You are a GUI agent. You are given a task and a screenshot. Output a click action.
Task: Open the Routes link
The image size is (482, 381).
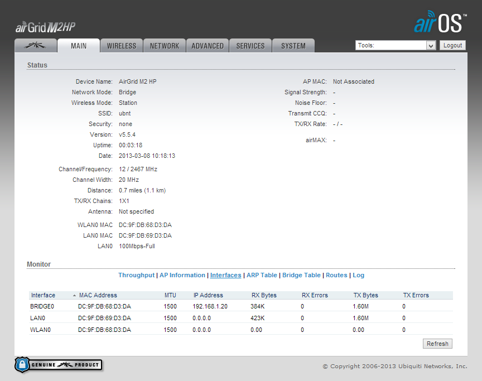click(x=336, y=275)
